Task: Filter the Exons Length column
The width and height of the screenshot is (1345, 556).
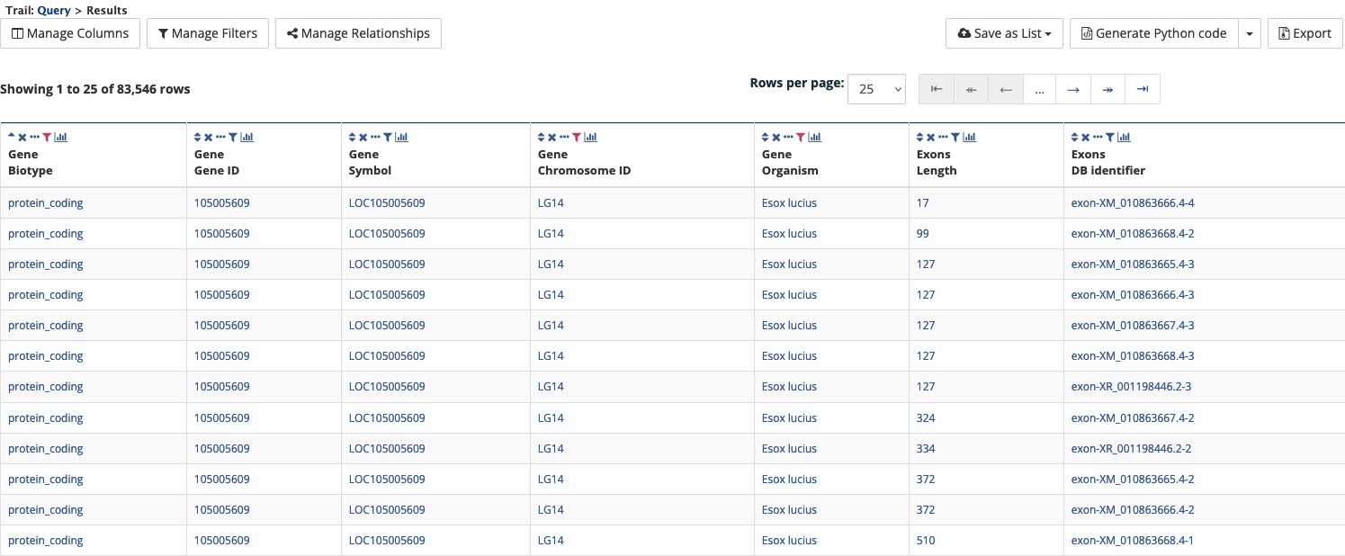Action: tap(955, 137)
